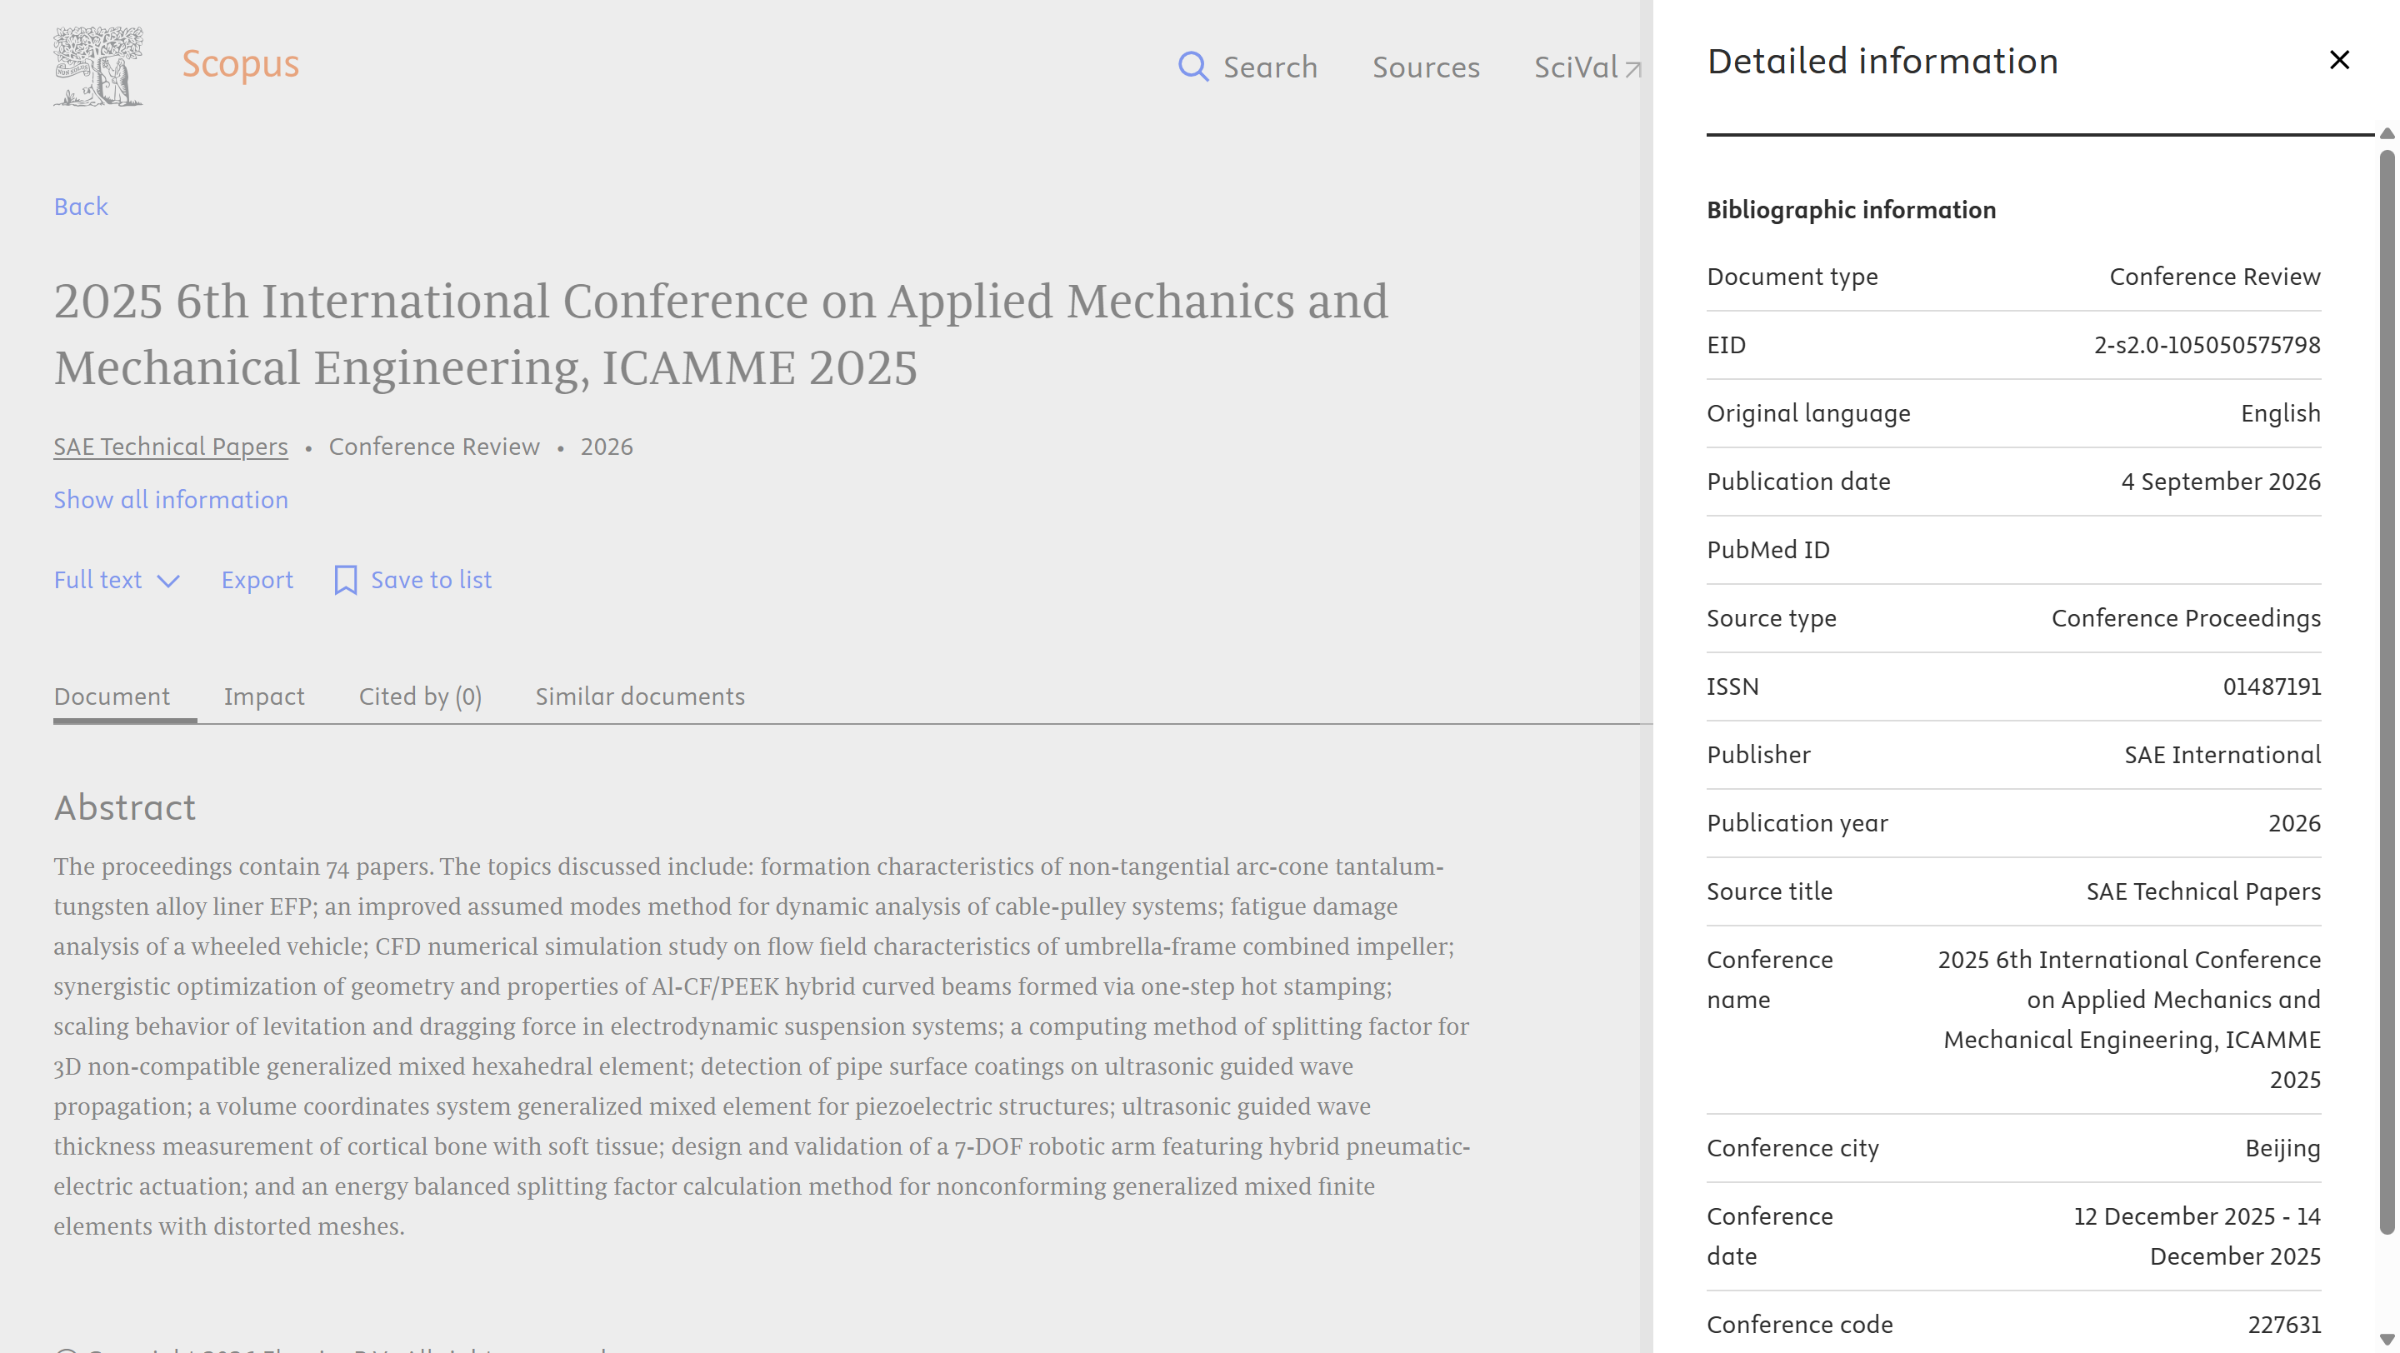Click the details panel vertical scrollbar thumb
The width and height of the screenshot is (2400, 1353).
2387,691
